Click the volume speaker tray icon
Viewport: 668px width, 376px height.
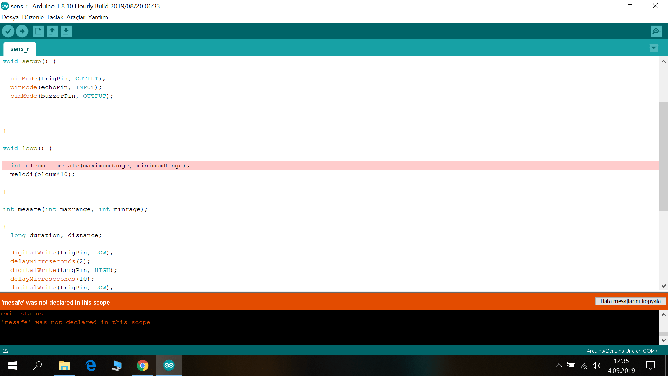coord(596,366)
